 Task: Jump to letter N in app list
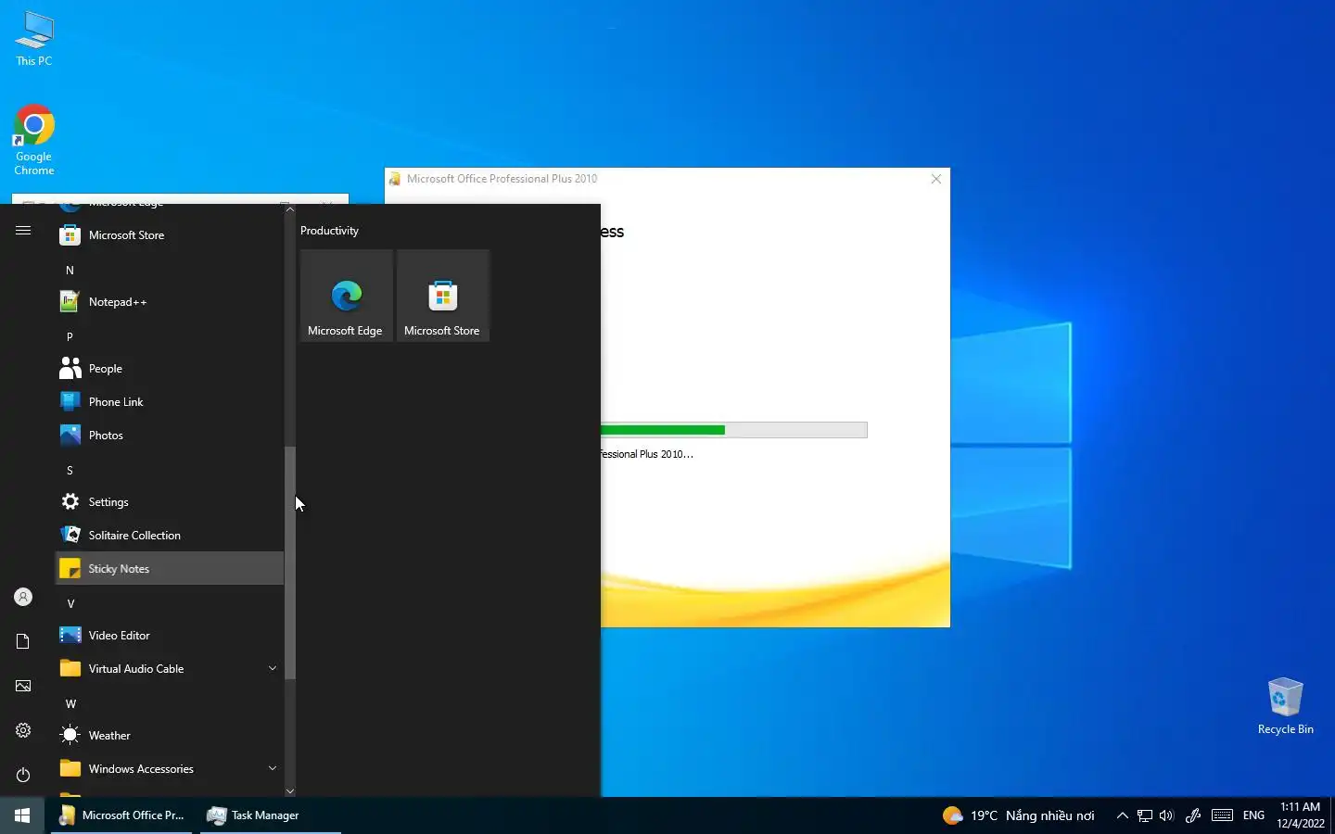(170, 270)
